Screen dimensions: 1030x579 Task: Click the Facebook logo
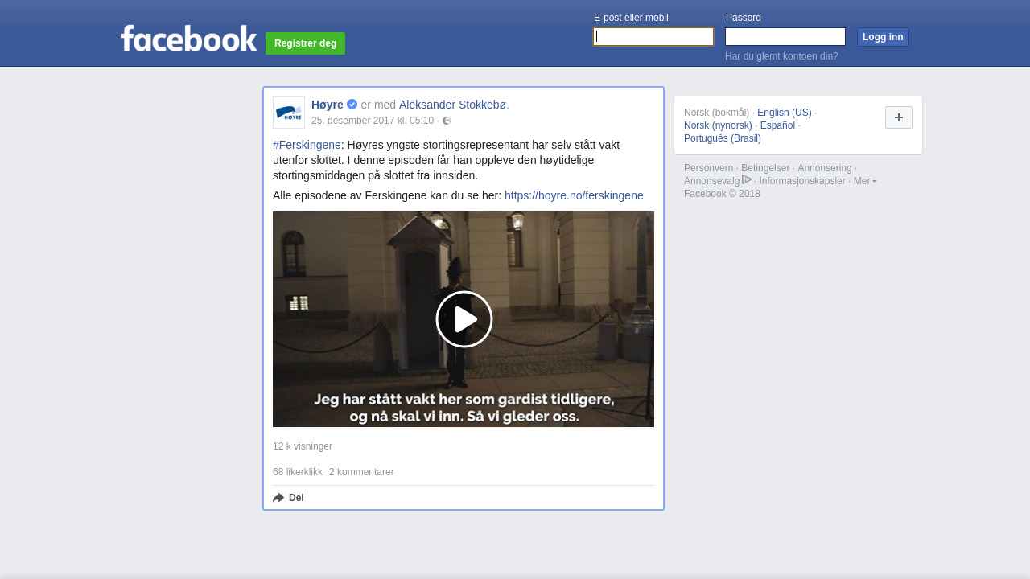point(188,39)
